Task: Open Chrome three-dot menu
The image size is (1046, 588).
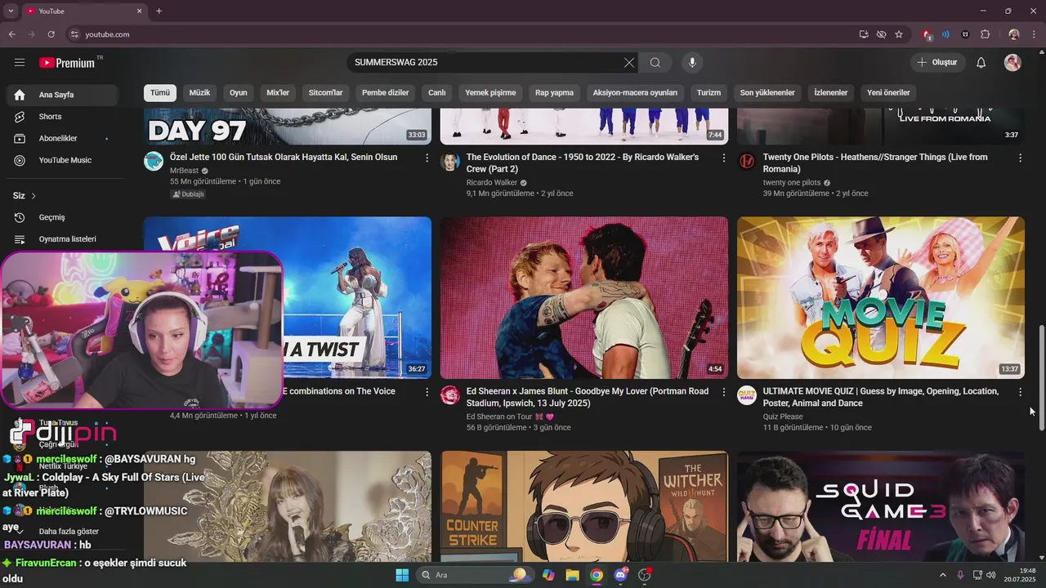Action: coord(1034,34)
